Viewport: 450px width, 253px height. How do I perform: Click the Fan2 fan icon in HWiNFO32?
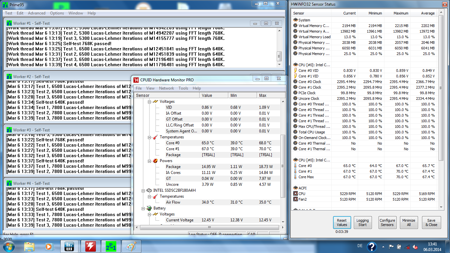pos(295,199)
